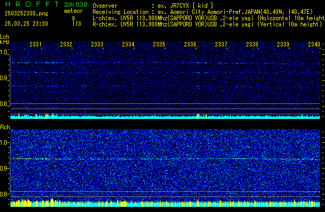Click the HROFFT title text
Screen dimensions: 325x212
[32, 4]
